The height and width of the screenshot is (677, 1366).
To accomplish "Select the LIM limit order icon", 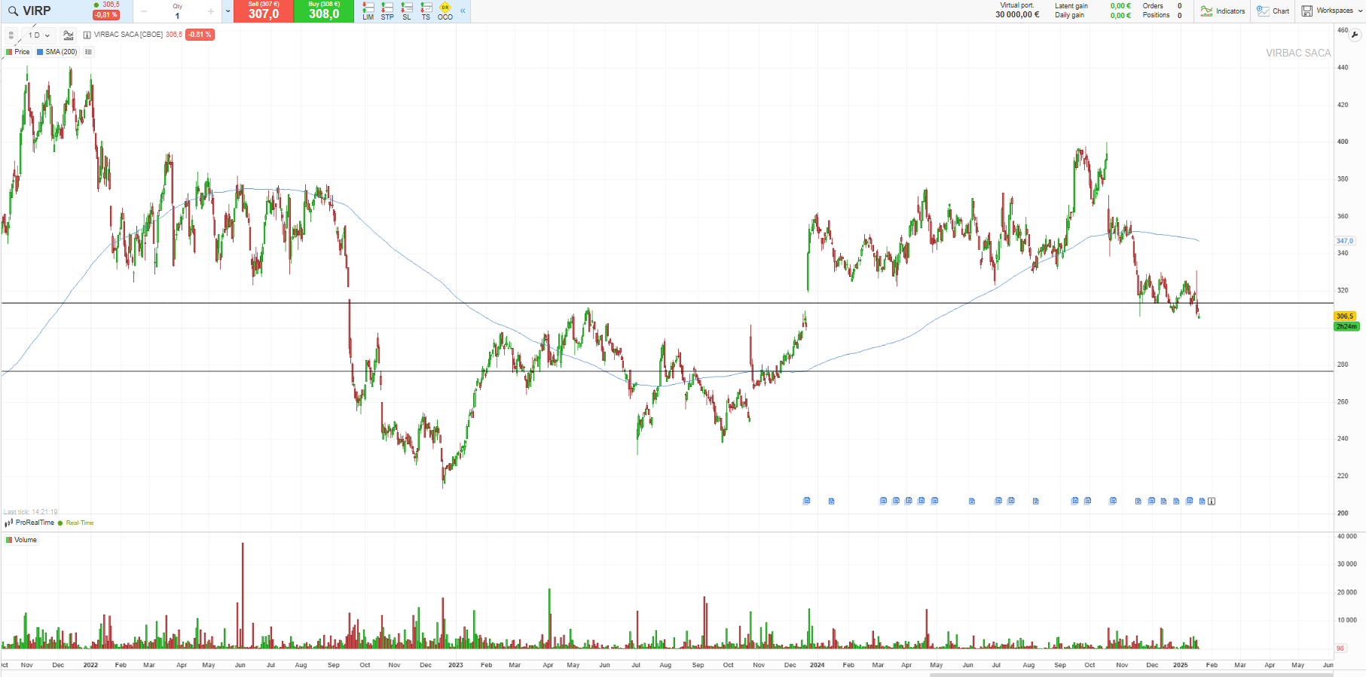I will [368, 11].
